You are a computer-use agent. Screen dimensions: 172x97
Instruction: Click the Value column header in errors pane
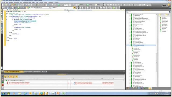[x=108, y=79]
